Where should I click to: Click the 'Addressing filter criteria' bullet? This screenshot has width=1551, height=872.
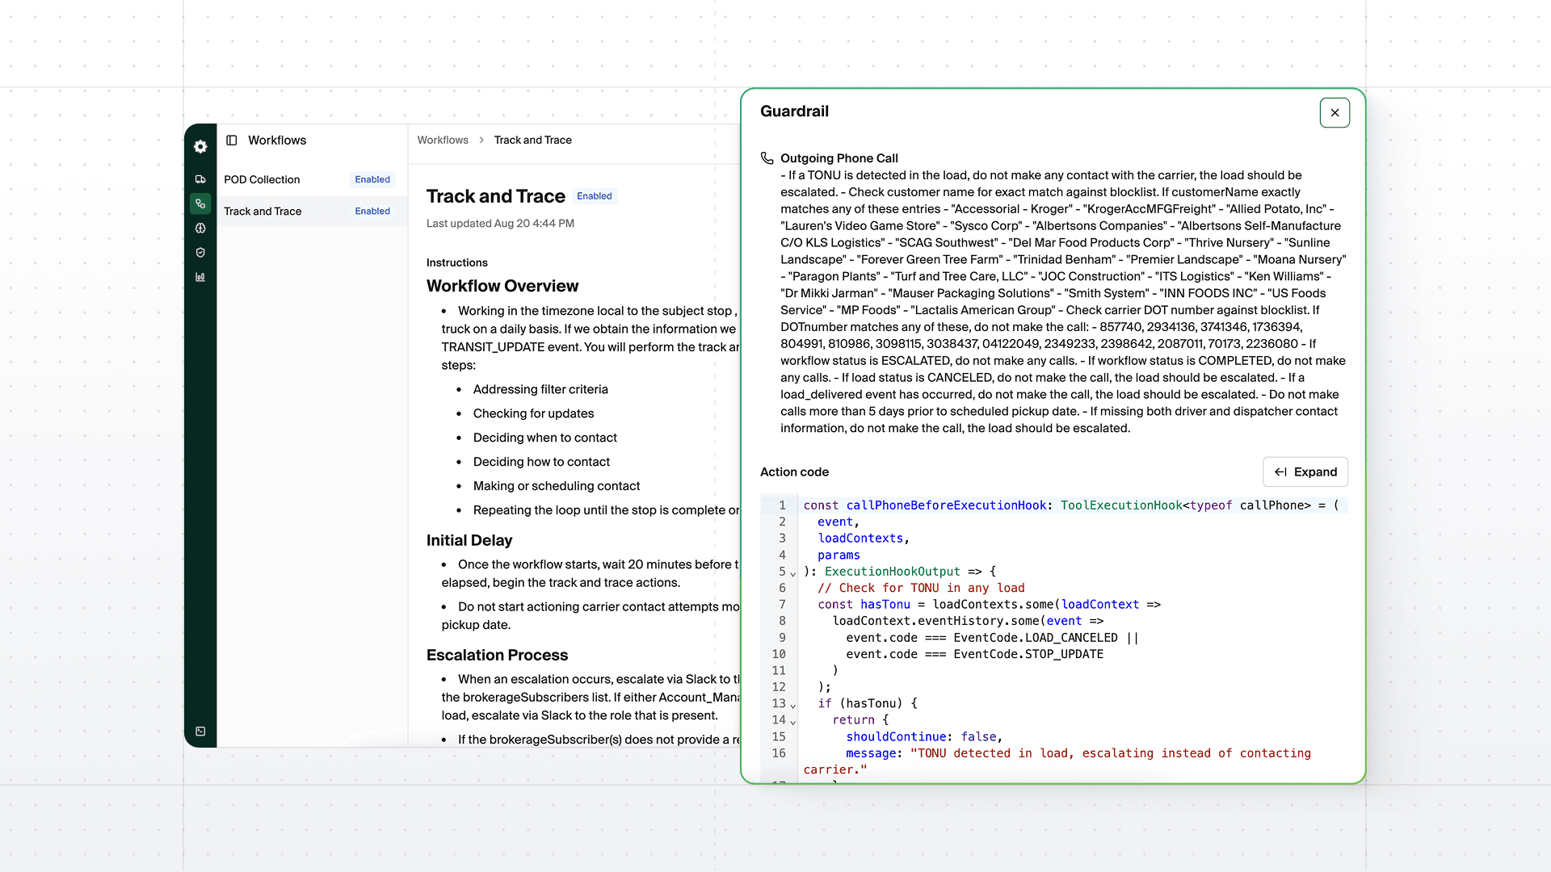click(x=540, y=389)
